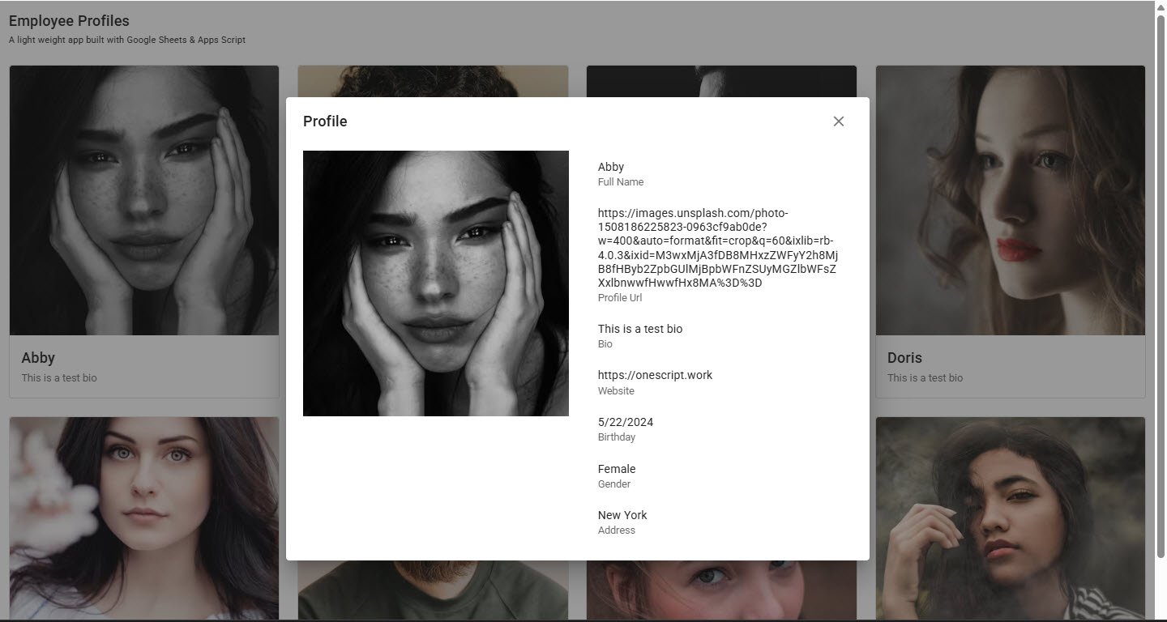Click the "Bio" field label in the dialog

point(605,344)
